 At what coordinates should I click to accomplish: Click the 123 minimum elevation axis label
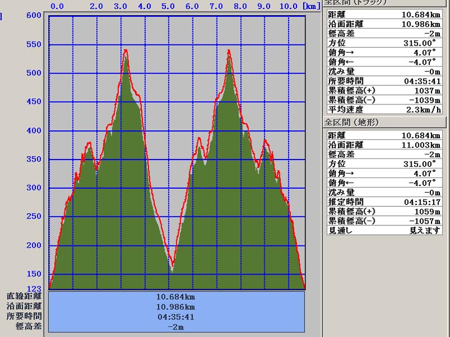pos(34,288)
